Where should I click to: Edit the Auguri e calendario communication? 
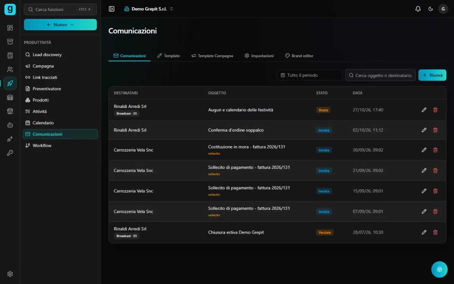(424, 110)
